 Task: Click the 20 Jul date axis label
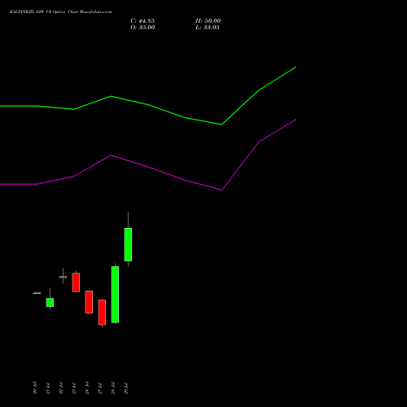coord(35,388)
